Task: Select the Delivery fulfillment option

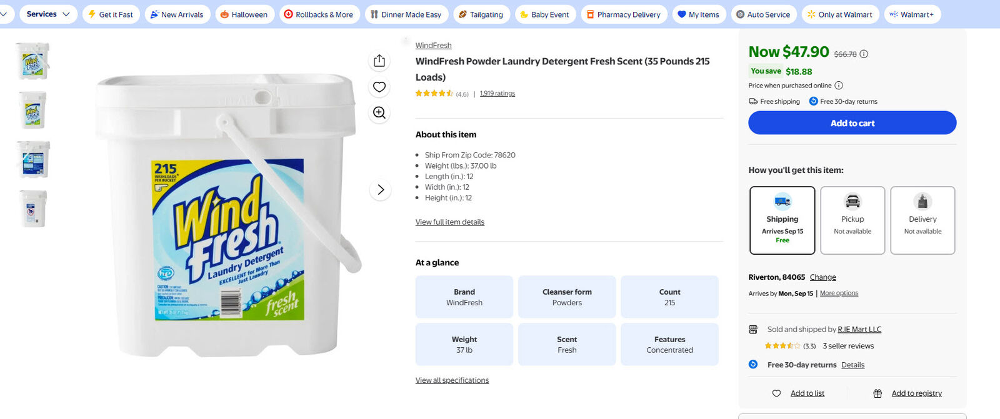Action: pyautogui.click(x=922, y=220)
